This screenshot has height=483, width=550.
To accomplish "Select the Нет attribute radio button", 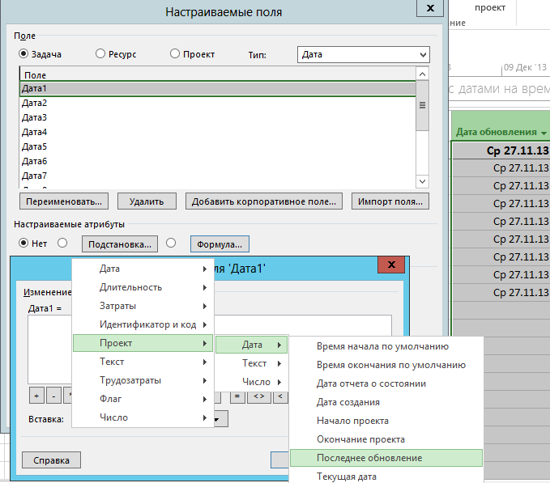I will point(23,243).
